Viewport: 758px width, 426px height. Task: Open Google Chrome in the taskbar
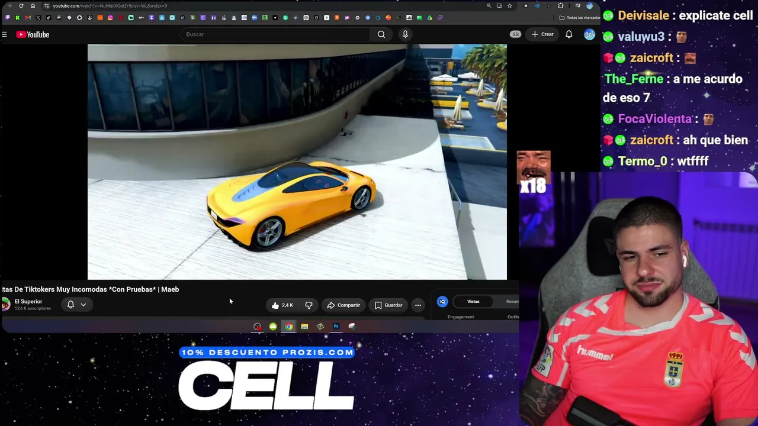click(x=288, y=327)
